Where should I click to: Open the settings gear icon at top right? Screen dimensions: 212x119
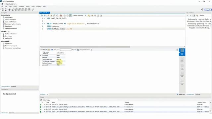202,10
